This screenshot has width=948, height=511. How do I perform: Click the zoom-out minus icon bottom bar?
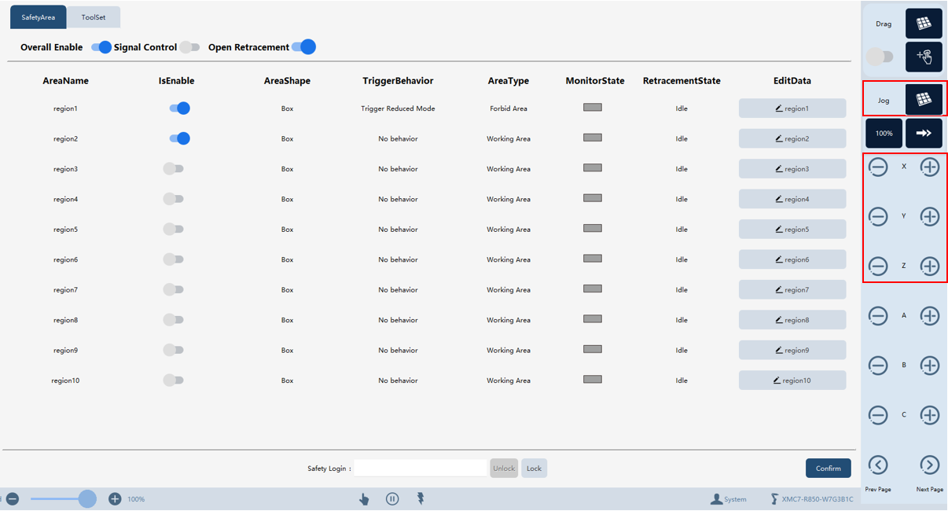click(13, 498)
